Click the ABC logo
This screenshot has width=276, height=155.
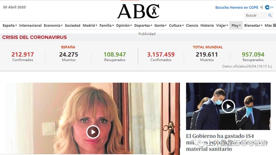coord(138,11)
